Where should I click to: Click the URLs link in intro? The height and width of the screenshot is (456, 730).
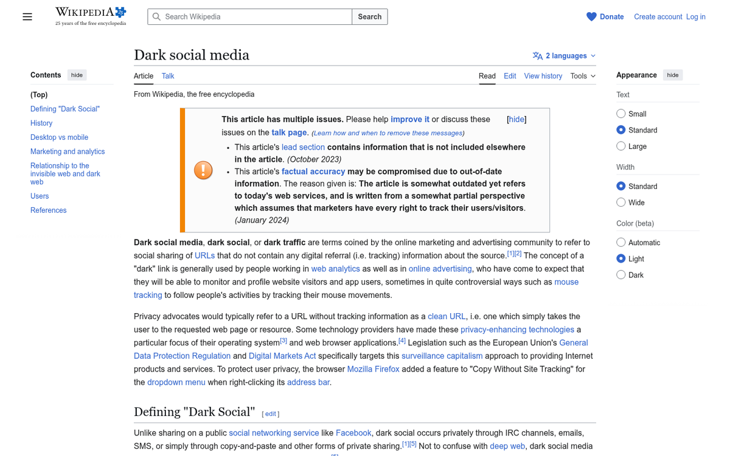(204, 255)
